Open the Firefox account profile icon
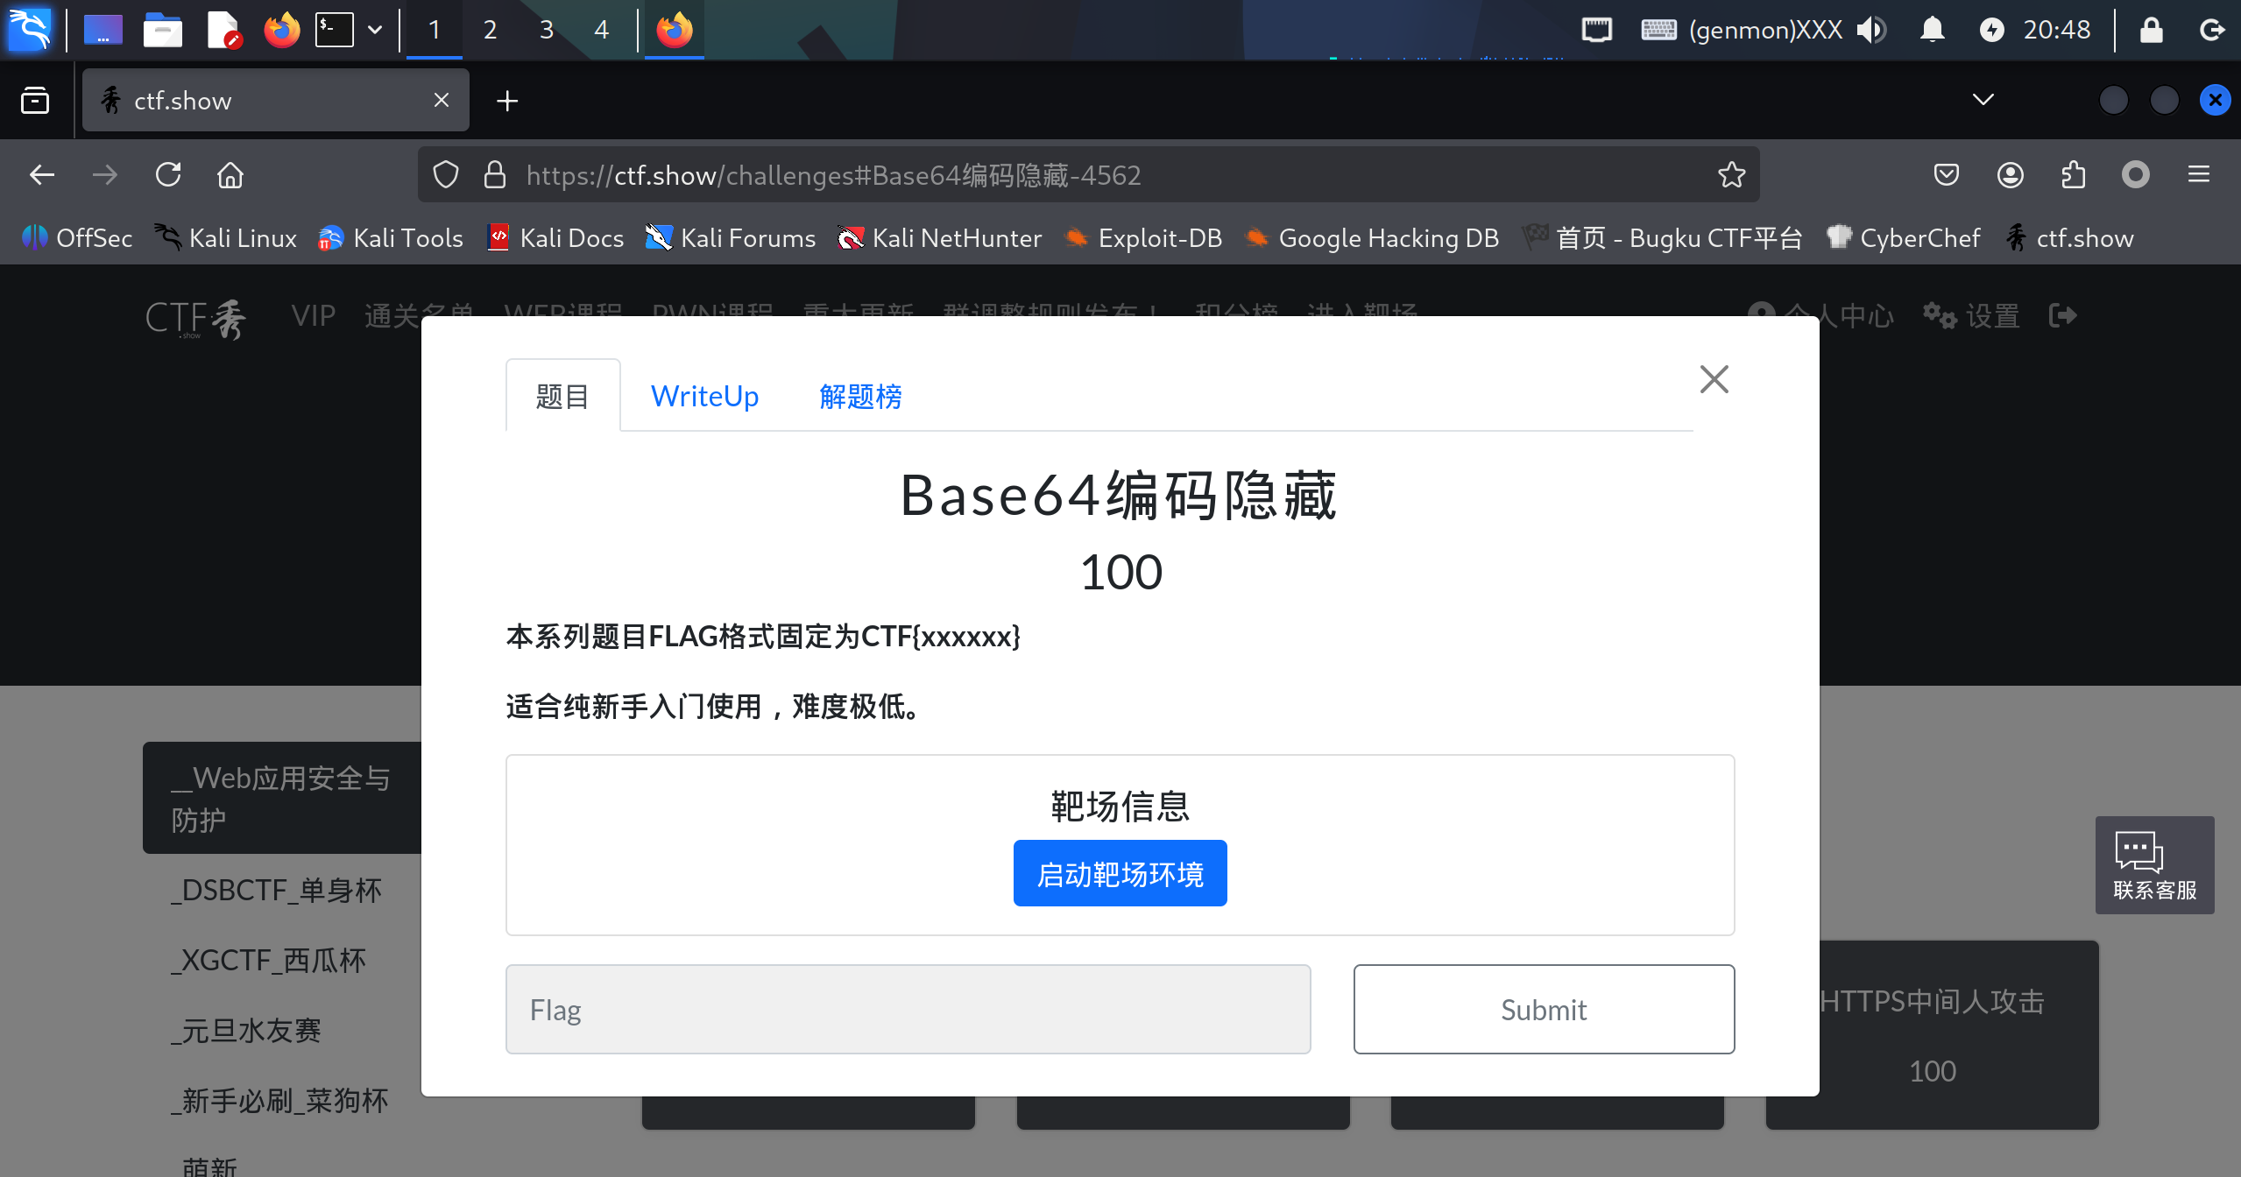 (x=2010, y=175)
